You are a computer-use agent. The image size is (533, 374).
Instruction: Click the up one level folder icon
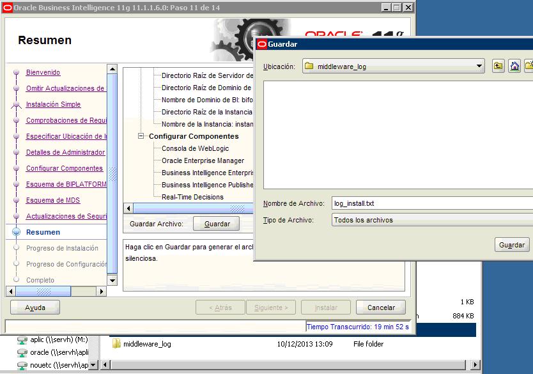coord(498,66)
